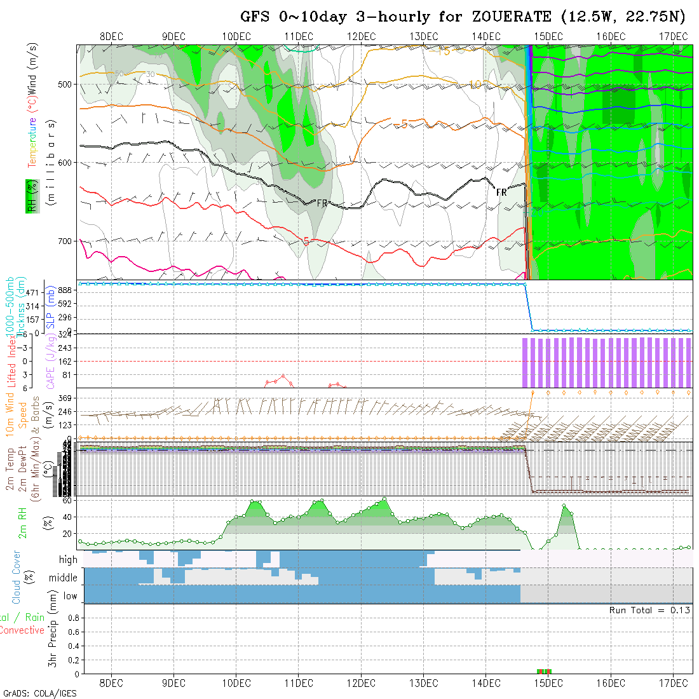Select 11DEC marker on the top axis
699x699 pixels.
coord(299,36)
